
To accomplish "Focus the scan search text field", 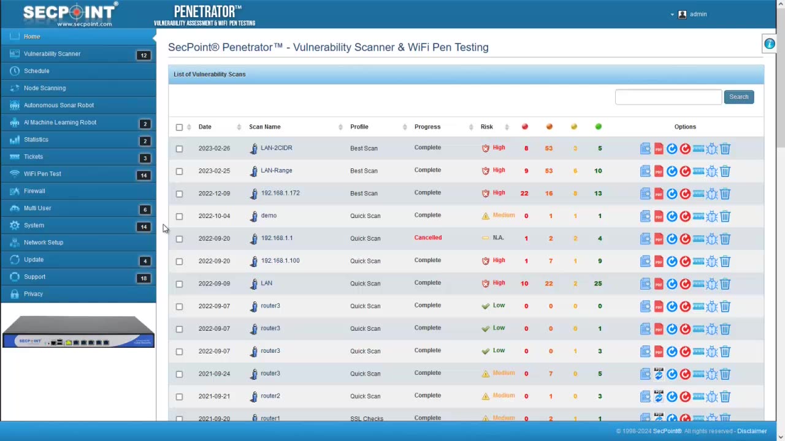I will coord(668,97).
